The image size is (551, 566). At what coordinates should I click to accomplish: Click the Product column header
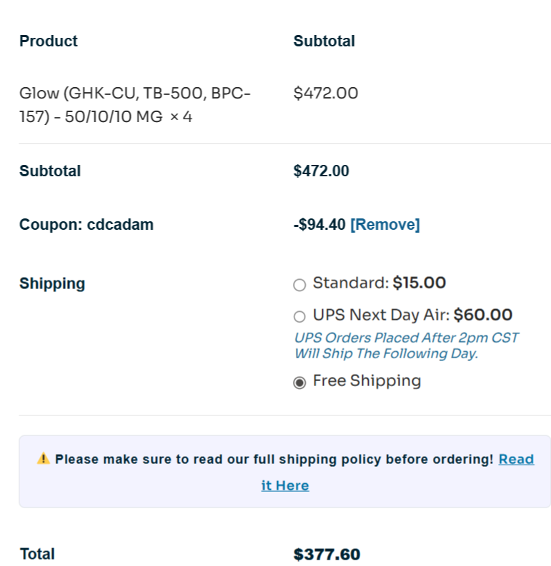point(49,41)
